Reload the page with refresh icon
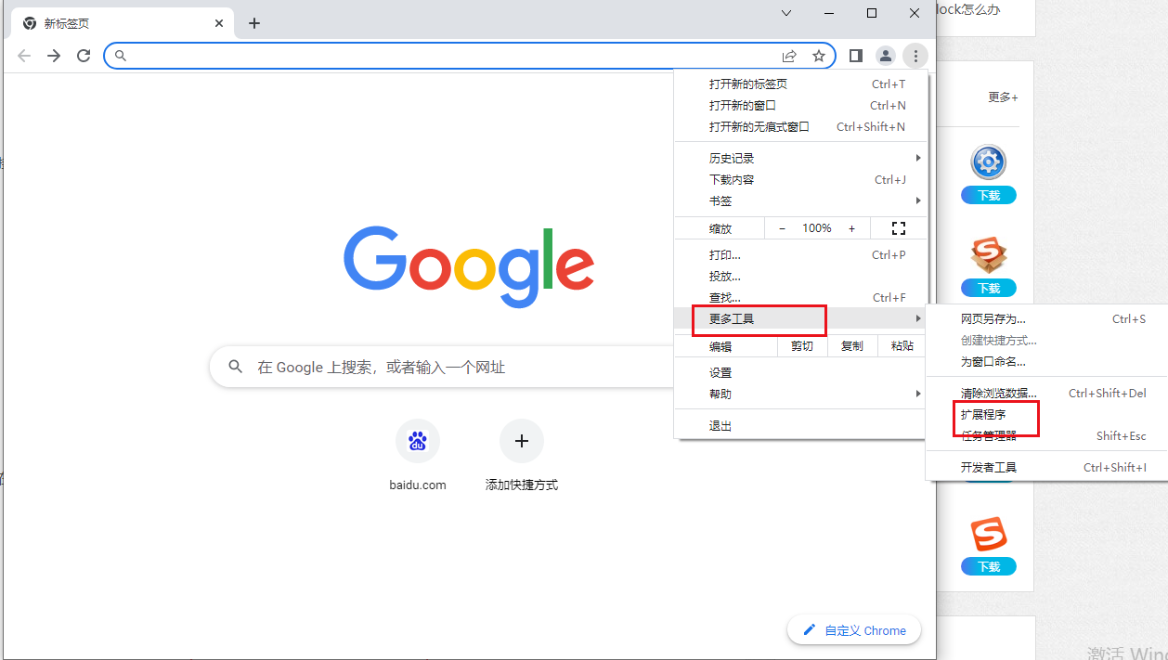1168x660 pixels. (84, 56)
